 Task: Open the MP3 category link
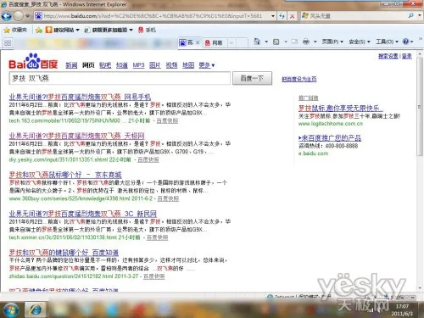pos(138,65)
